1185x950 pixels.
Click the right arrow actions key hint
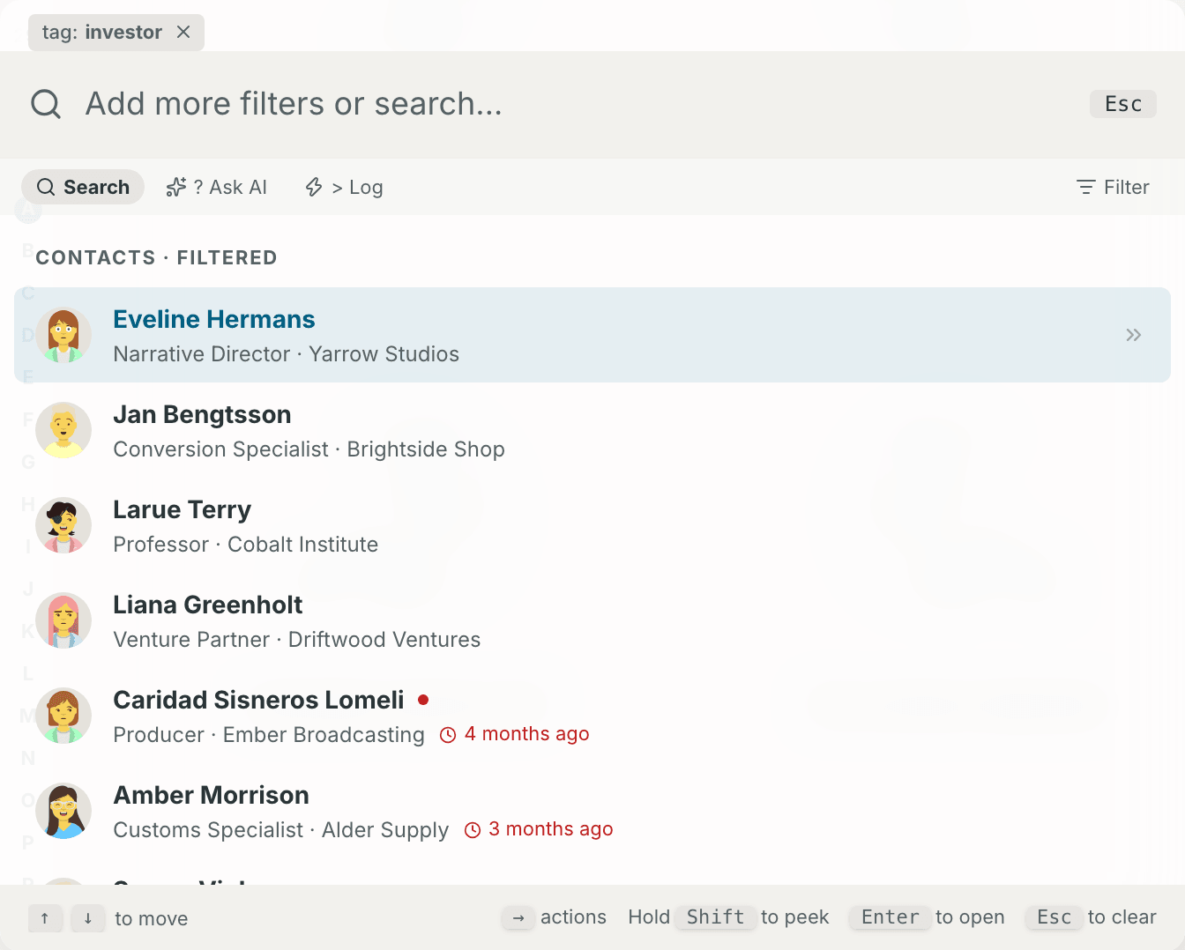[x=518, y=918]
